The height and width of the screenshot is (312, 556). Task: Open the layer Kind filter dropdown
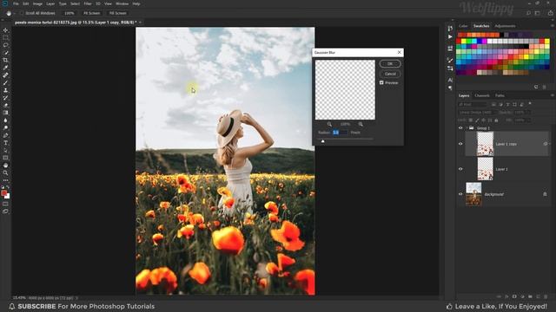pos(473,104)
